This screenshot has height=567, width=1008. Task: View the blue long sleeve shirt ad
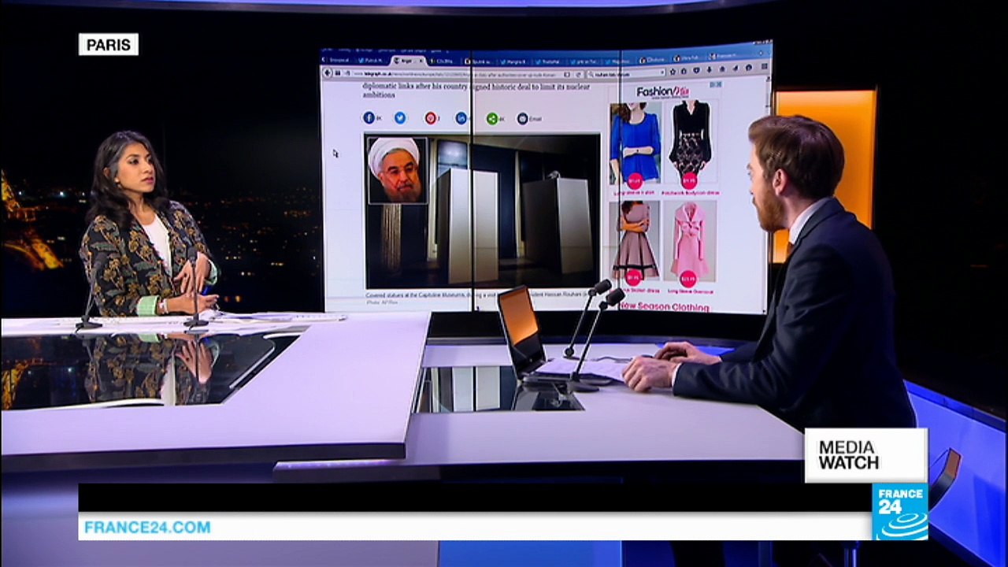636,145
